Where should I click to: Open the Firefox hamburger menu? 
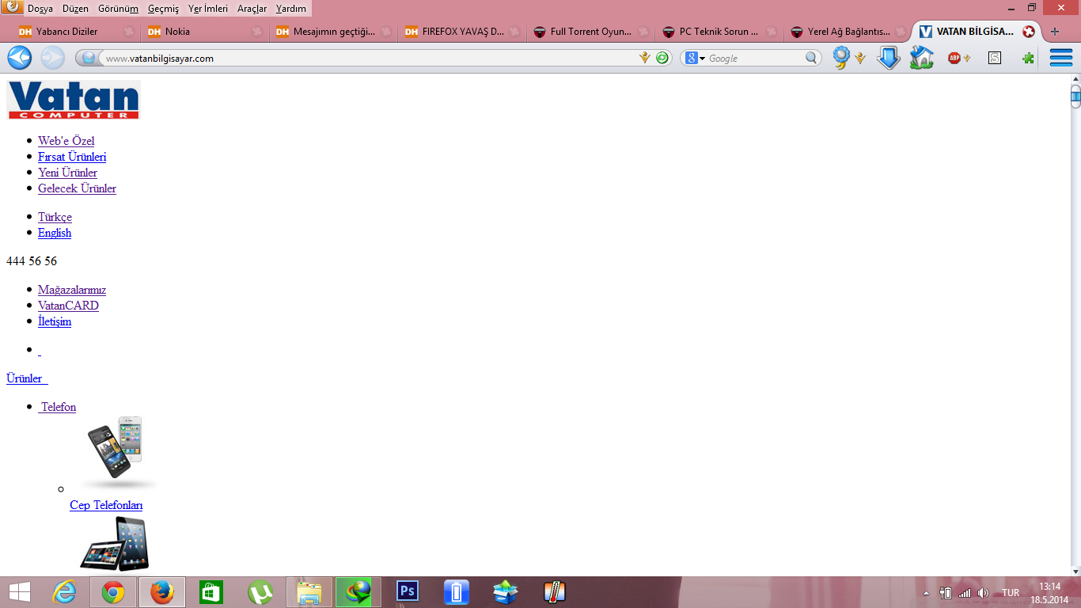(x=1060, y=58)
